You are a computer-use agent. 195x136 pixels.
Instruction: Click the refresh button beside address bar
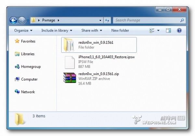click(x=108, y=20)
